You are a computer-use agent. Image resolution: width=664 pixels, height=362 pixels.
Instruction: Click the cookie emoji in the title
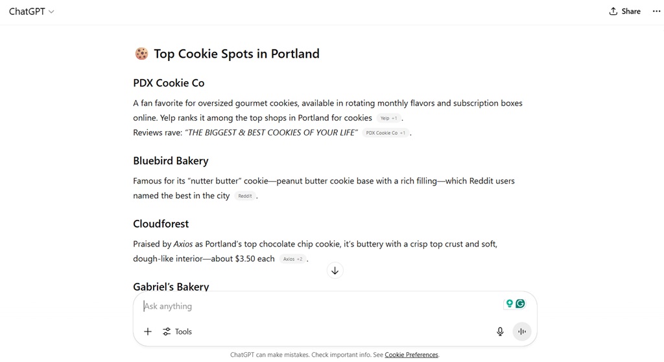[141, 54]
